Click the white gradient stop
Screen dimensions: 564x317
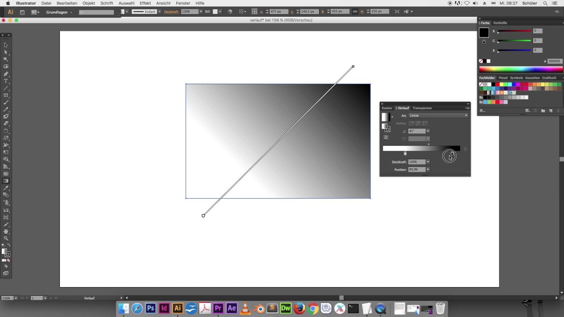coord(405,153)
